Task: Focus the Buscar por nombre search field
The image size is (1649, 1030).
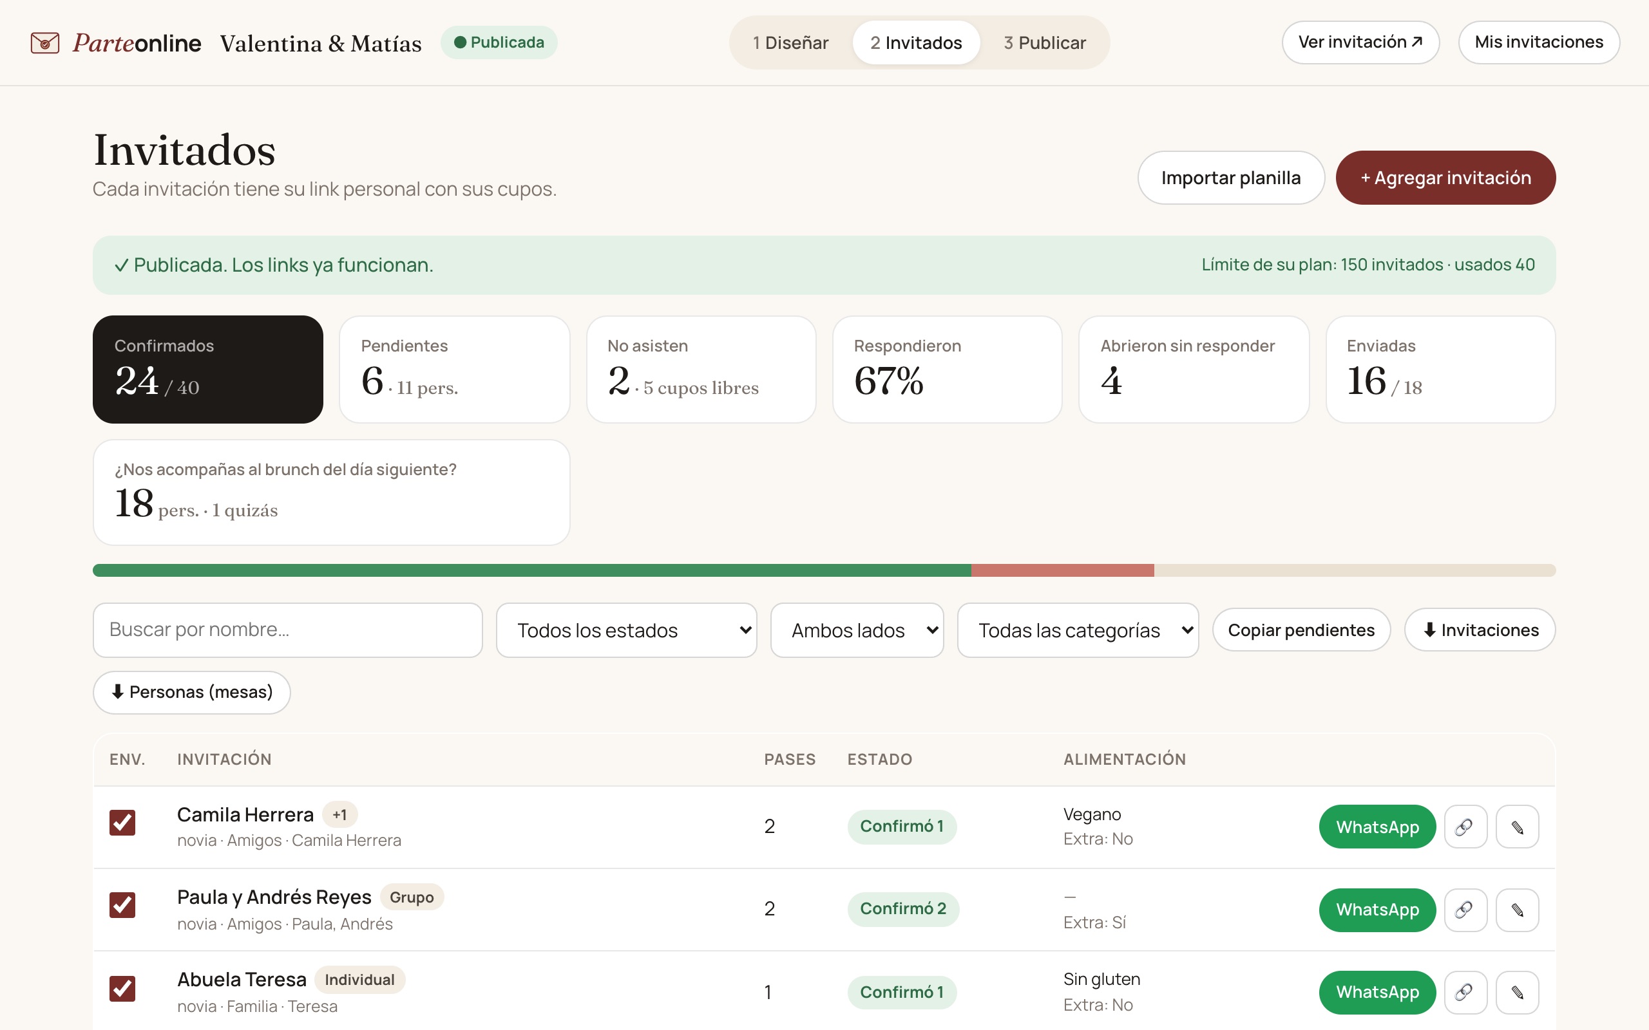Action: (287, 630)
